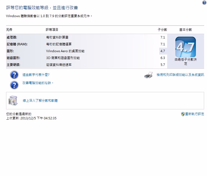Click the 重新執行評定 link
This screenshot has width=207, height=176.
tap(194, 114)
